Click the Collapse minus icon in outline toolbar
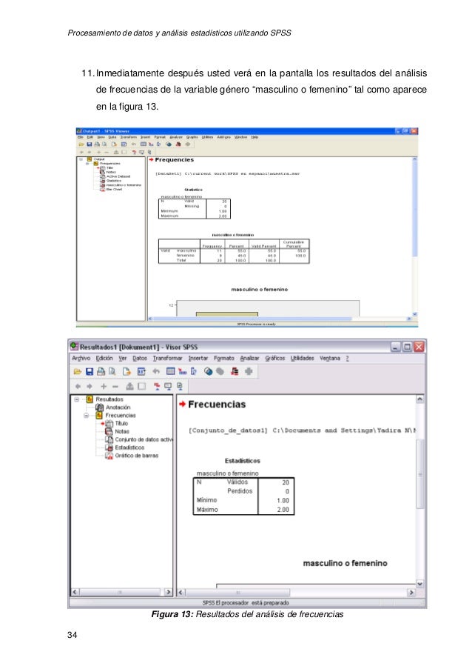The width and height of the screenshot is (472, 669). tap(115, 387)
